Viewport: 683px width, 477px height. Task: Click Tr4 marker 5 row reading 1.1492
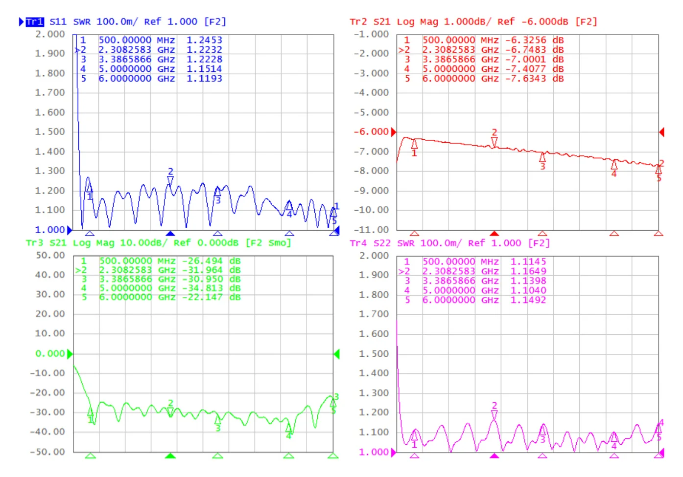pyautogui.click(x=475, y=300)
